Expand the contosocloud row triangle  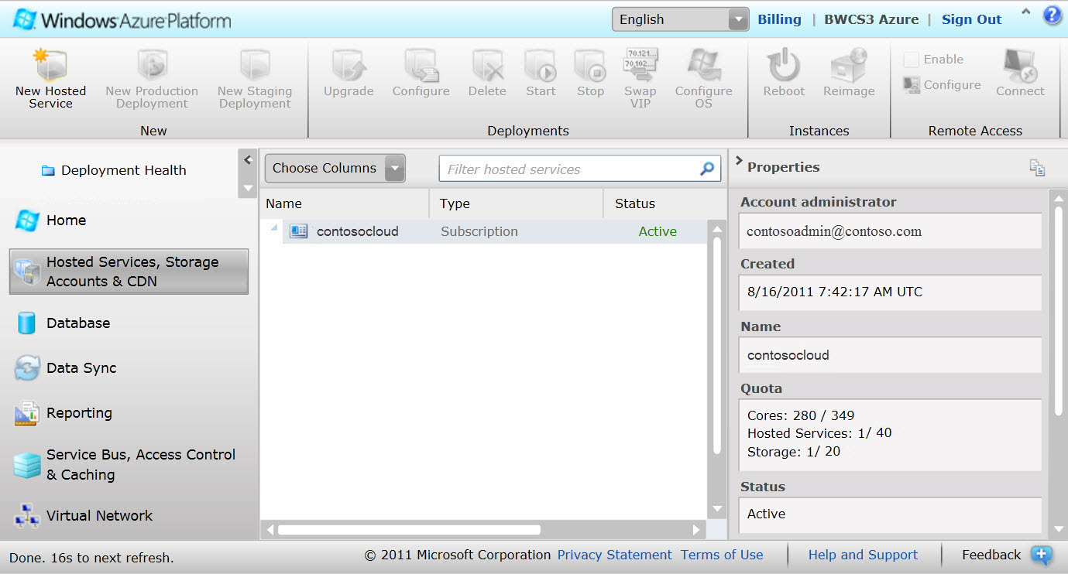[x=273, y=227]
